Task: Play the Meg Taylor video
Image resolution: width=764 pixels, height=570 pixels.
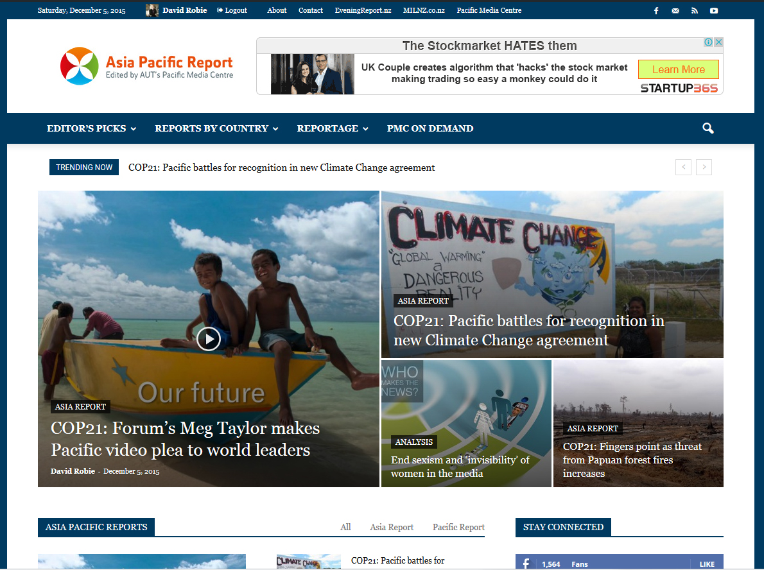Action: tap(209, 338)
